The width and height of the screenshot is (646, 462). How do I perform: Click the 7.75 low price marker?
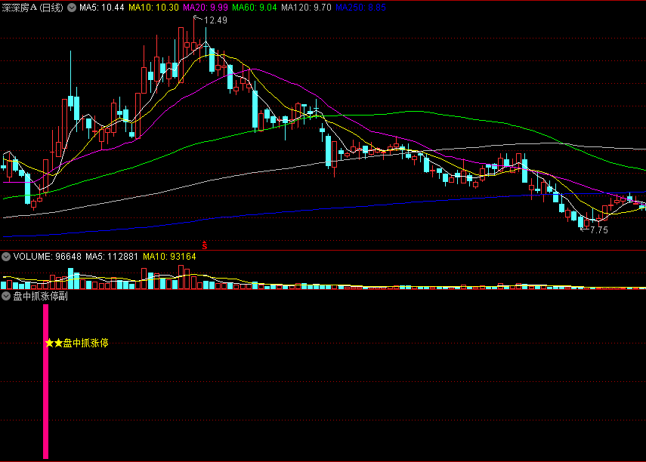(x=599, y=230)
